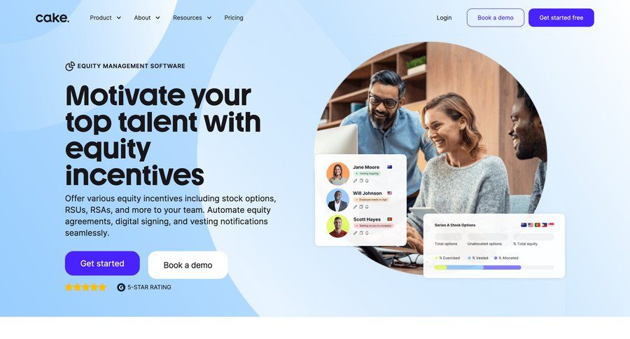Click the 5-STAR RATING text
This screenshot has width=630, height=339.
[149, 287]
